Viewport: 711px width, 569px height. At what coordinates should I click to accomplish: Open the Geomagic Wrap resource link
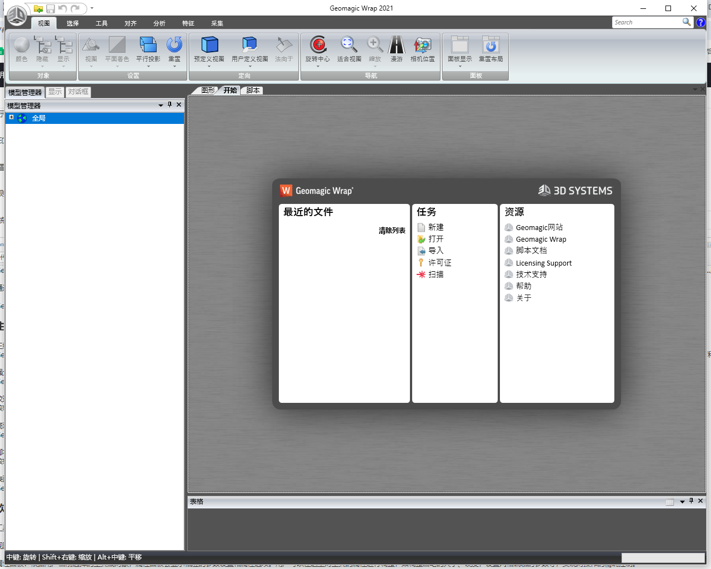pos(541,239)
